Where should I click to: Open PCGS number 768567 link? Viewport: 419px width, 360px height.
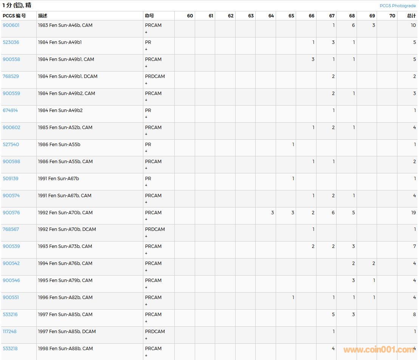[11, 229]
